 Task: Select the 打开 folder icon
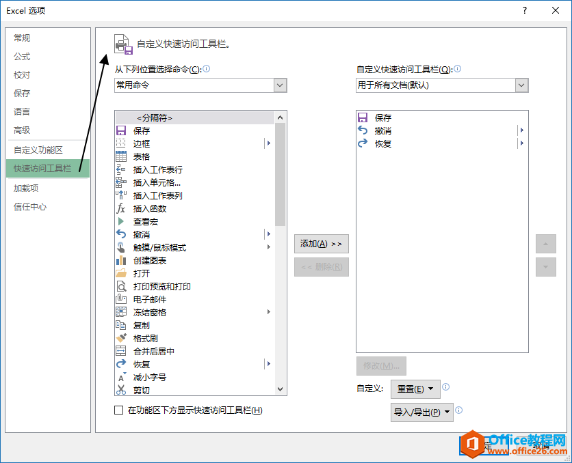[121, 273]
